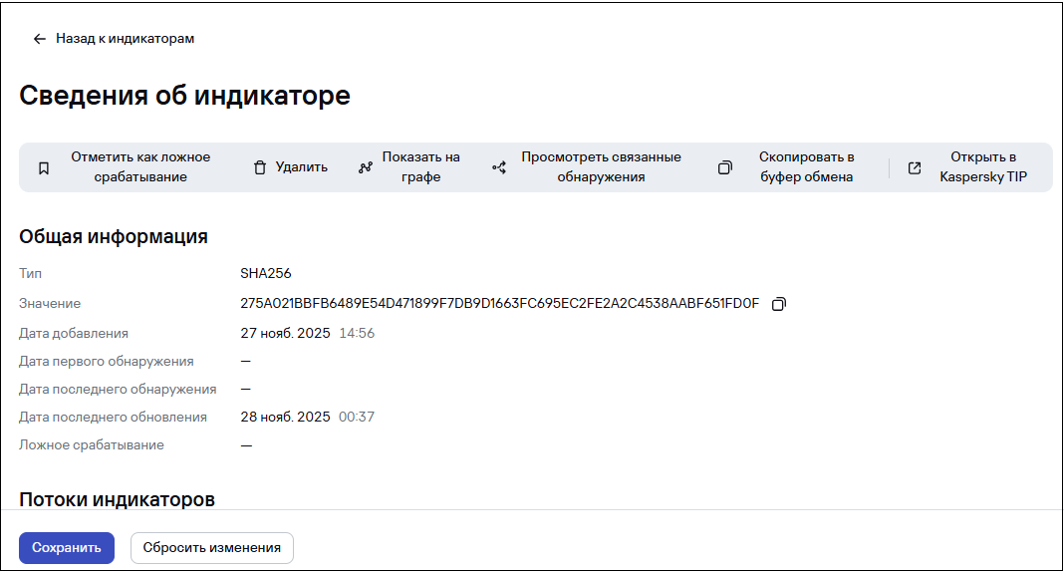Click the time '00:37'
This screenshot has width=1064, height=573.
point(357,417)
